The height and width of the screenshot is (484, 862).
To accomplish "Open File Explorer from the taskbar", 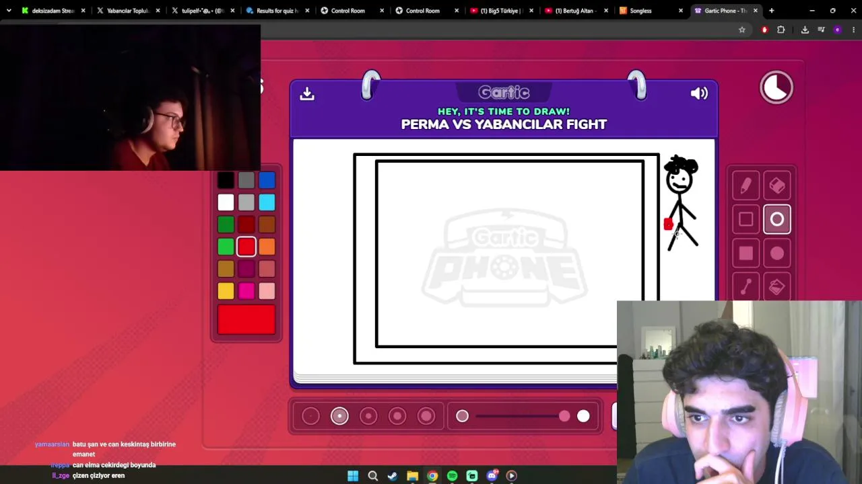I will [x=412, y=476].
